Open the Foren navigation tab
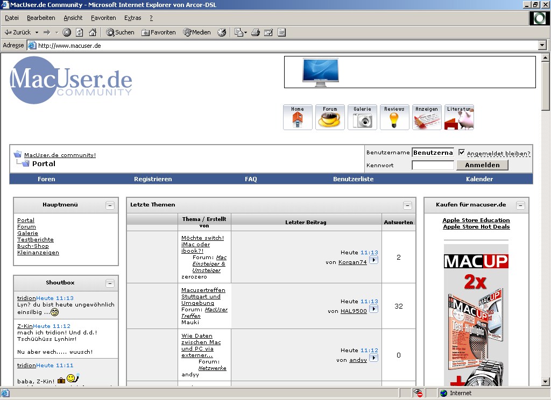 point(46,179)
